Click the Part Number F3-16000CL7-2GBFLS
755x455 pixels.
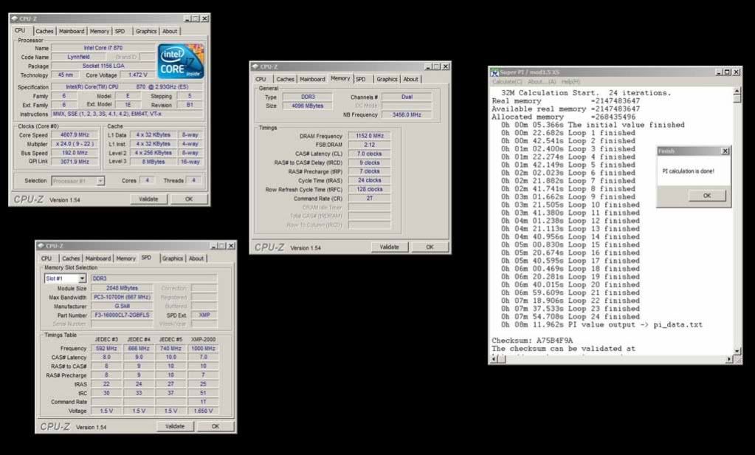coord(122,315)
